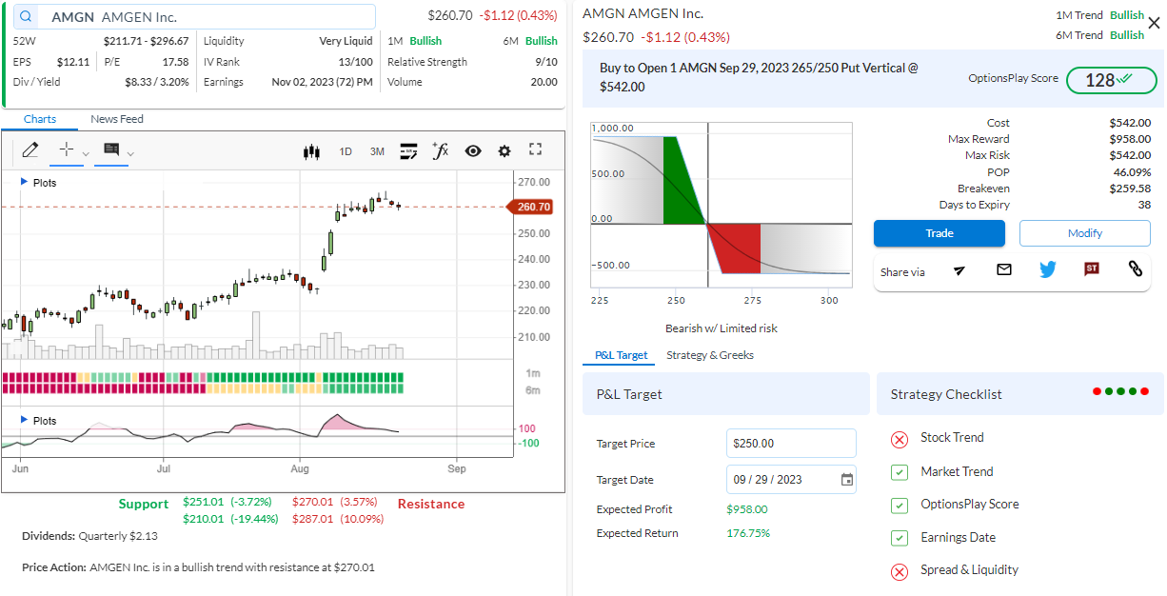
Task: Expand the lower Plots section on indicator pane
Action: point(38,421)
